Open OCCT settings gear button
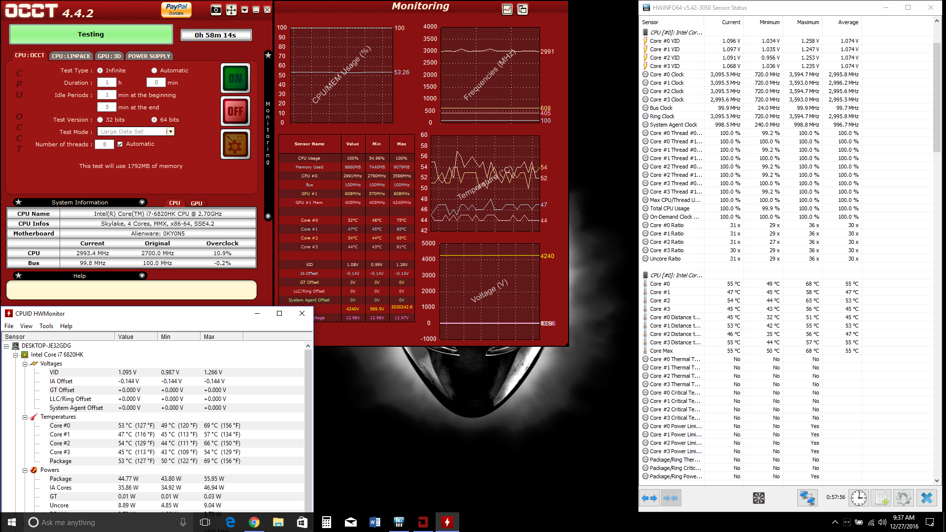946x532 pixels. tap(236, 144)
